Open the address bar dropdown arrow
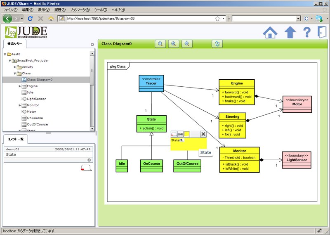 [x=223, y=19]
